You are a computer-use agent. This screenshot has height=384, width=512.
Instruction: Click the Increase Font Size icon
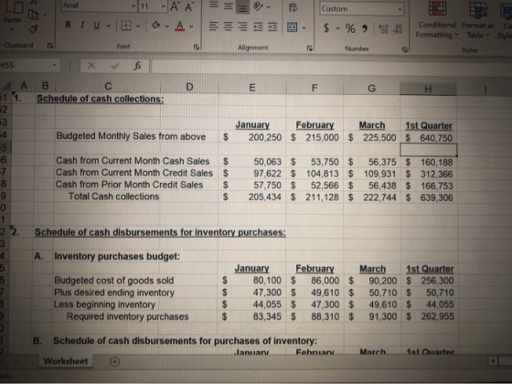[x=175, y=6]
